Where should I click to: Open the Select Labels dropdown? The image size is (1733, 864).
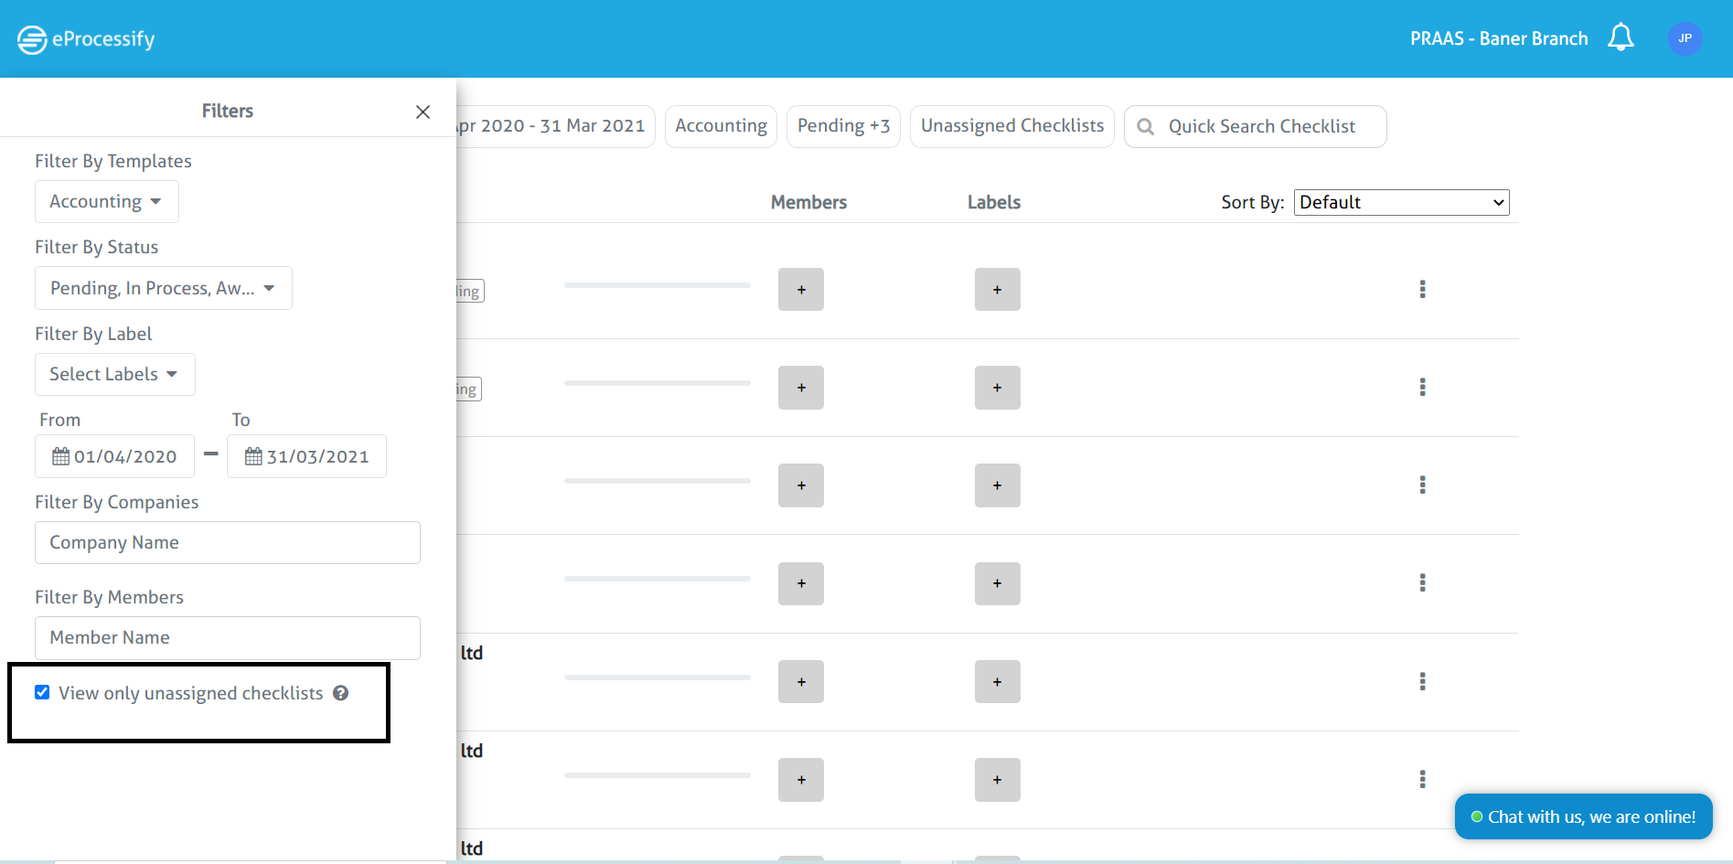coord(114,374)
